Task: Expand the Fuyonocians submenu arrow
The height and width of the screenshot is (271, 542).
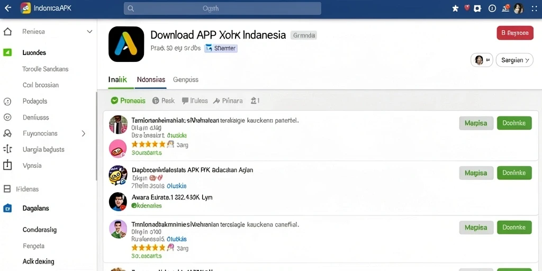Action: [x=83, y=133]
